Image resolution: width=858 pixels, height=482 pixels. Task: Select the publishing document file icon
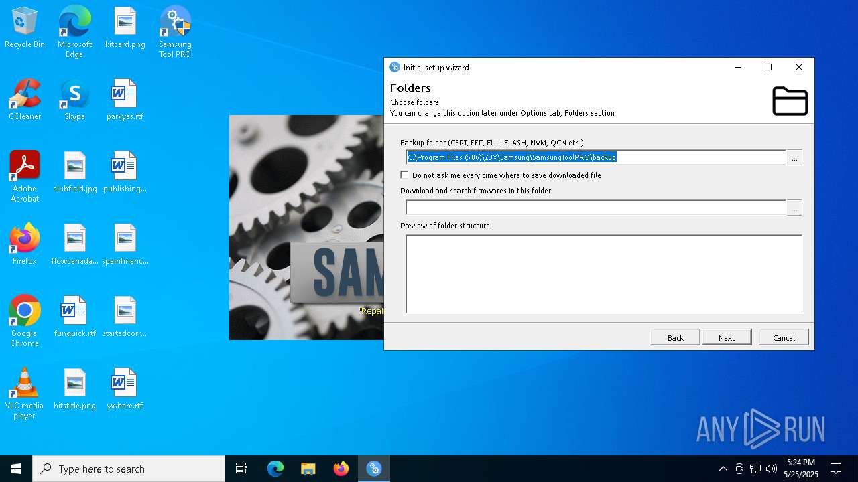pyautogui.click(x=125, y=172)
